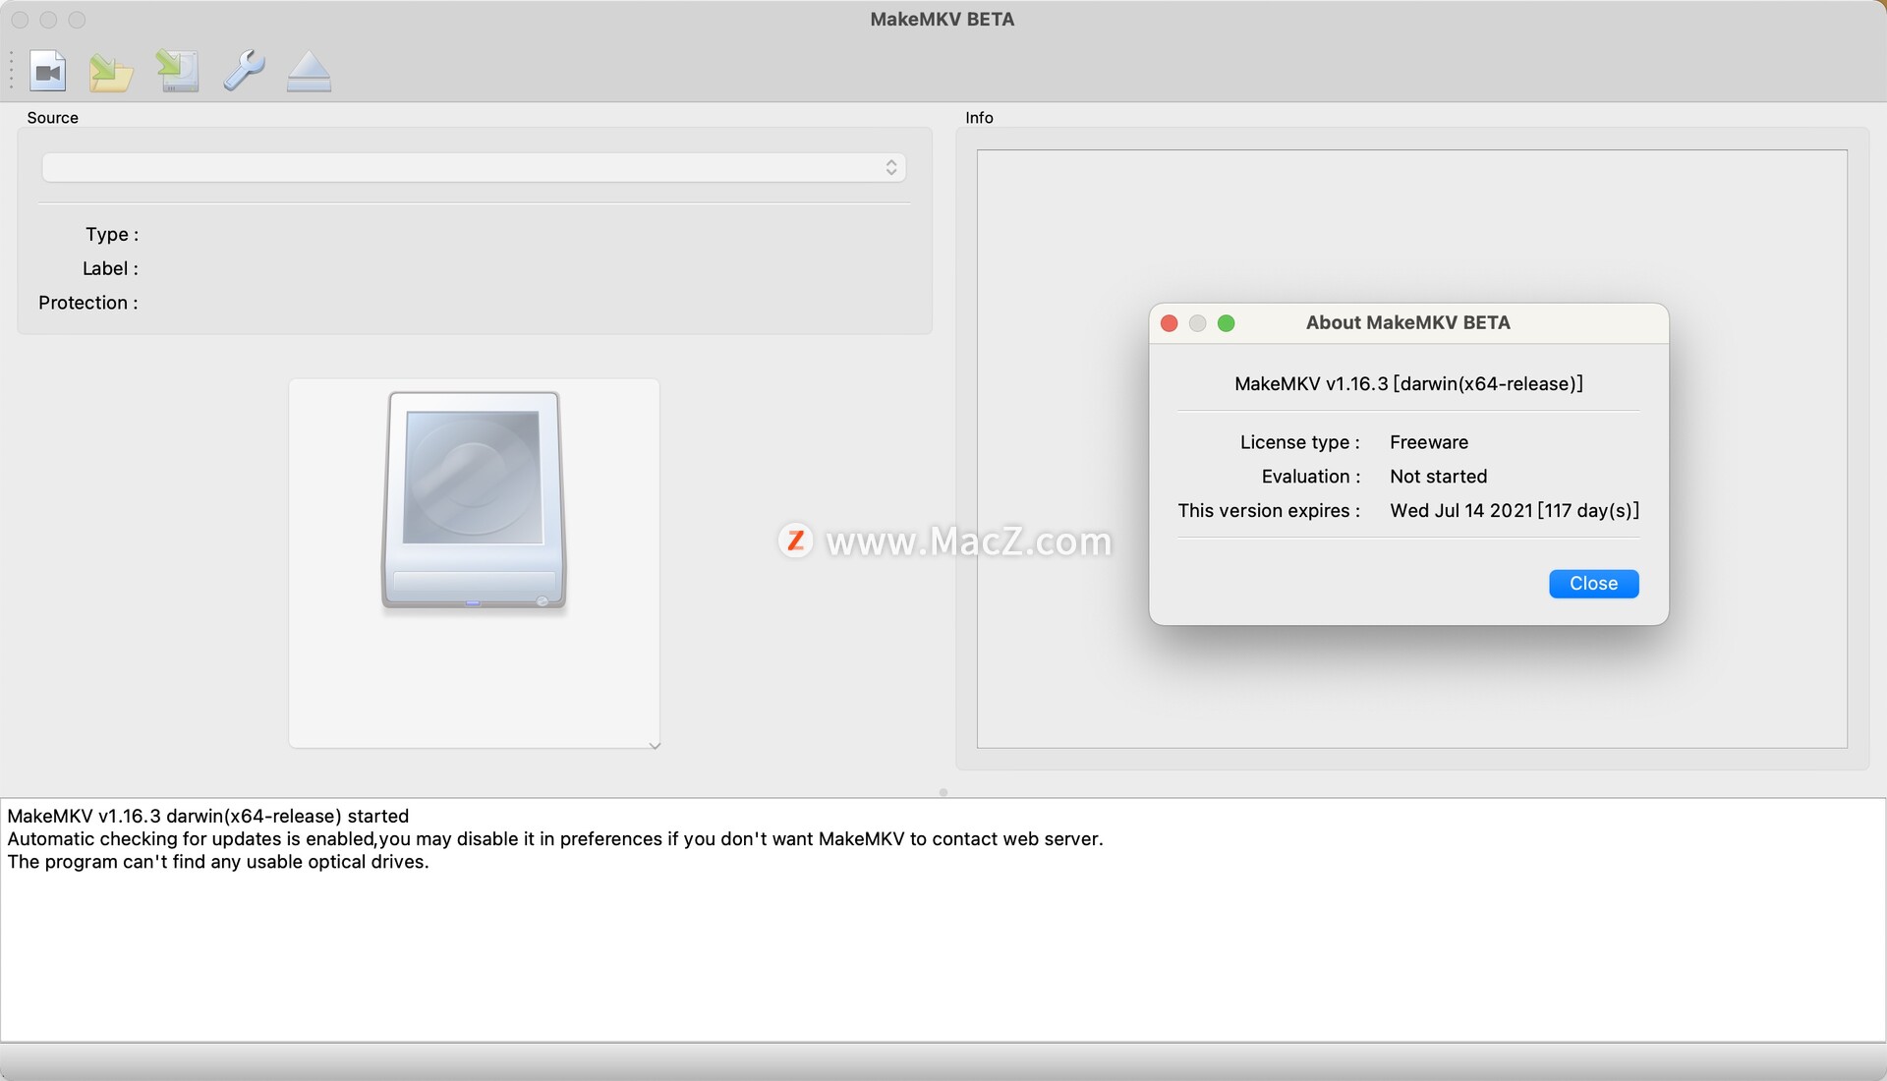Click the open disc folder icon
The width and height of the screenshot is (1887, 1081).
point(111,72)
